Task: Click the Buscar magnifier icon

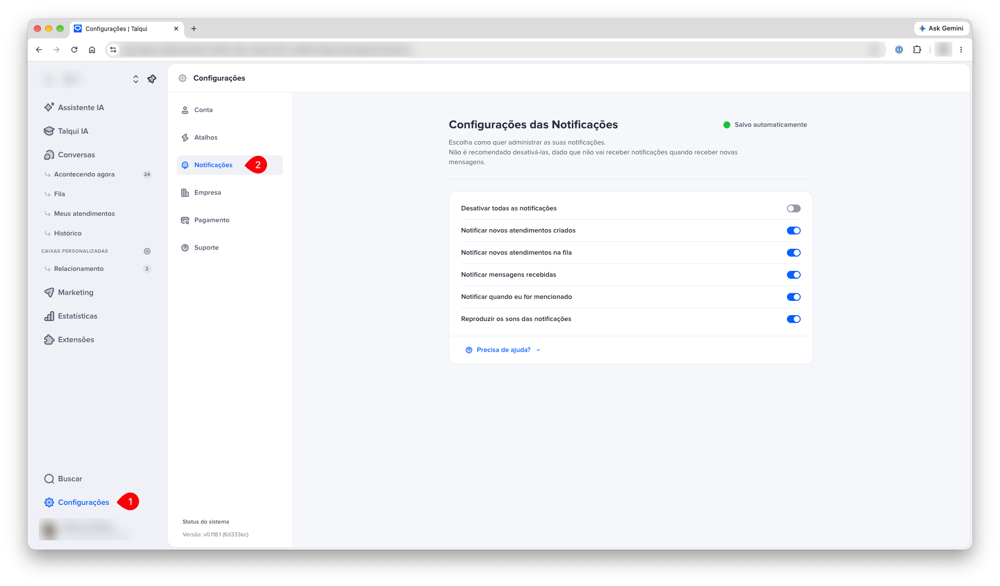Action: pyautogui.click(x=49, y=478)
